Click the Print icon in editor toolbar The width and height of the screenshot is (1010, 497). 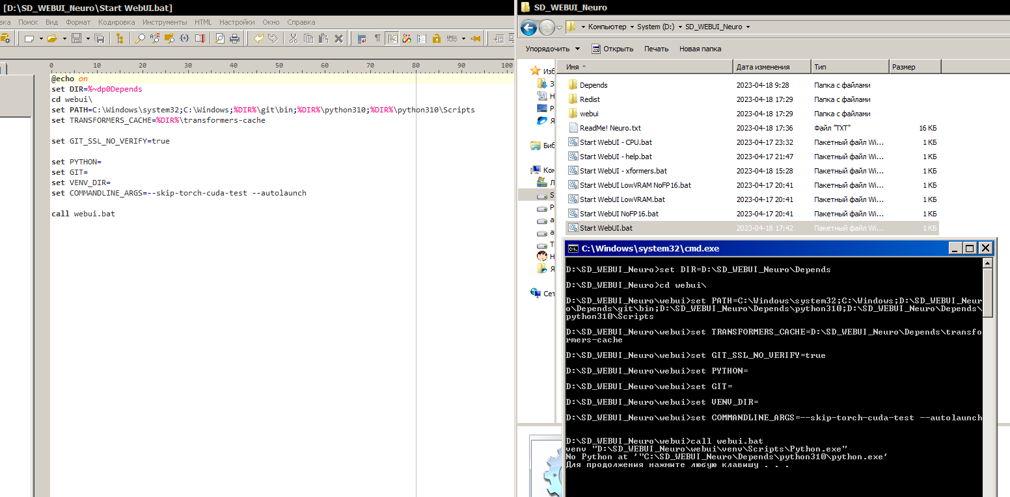click(234, 39)
